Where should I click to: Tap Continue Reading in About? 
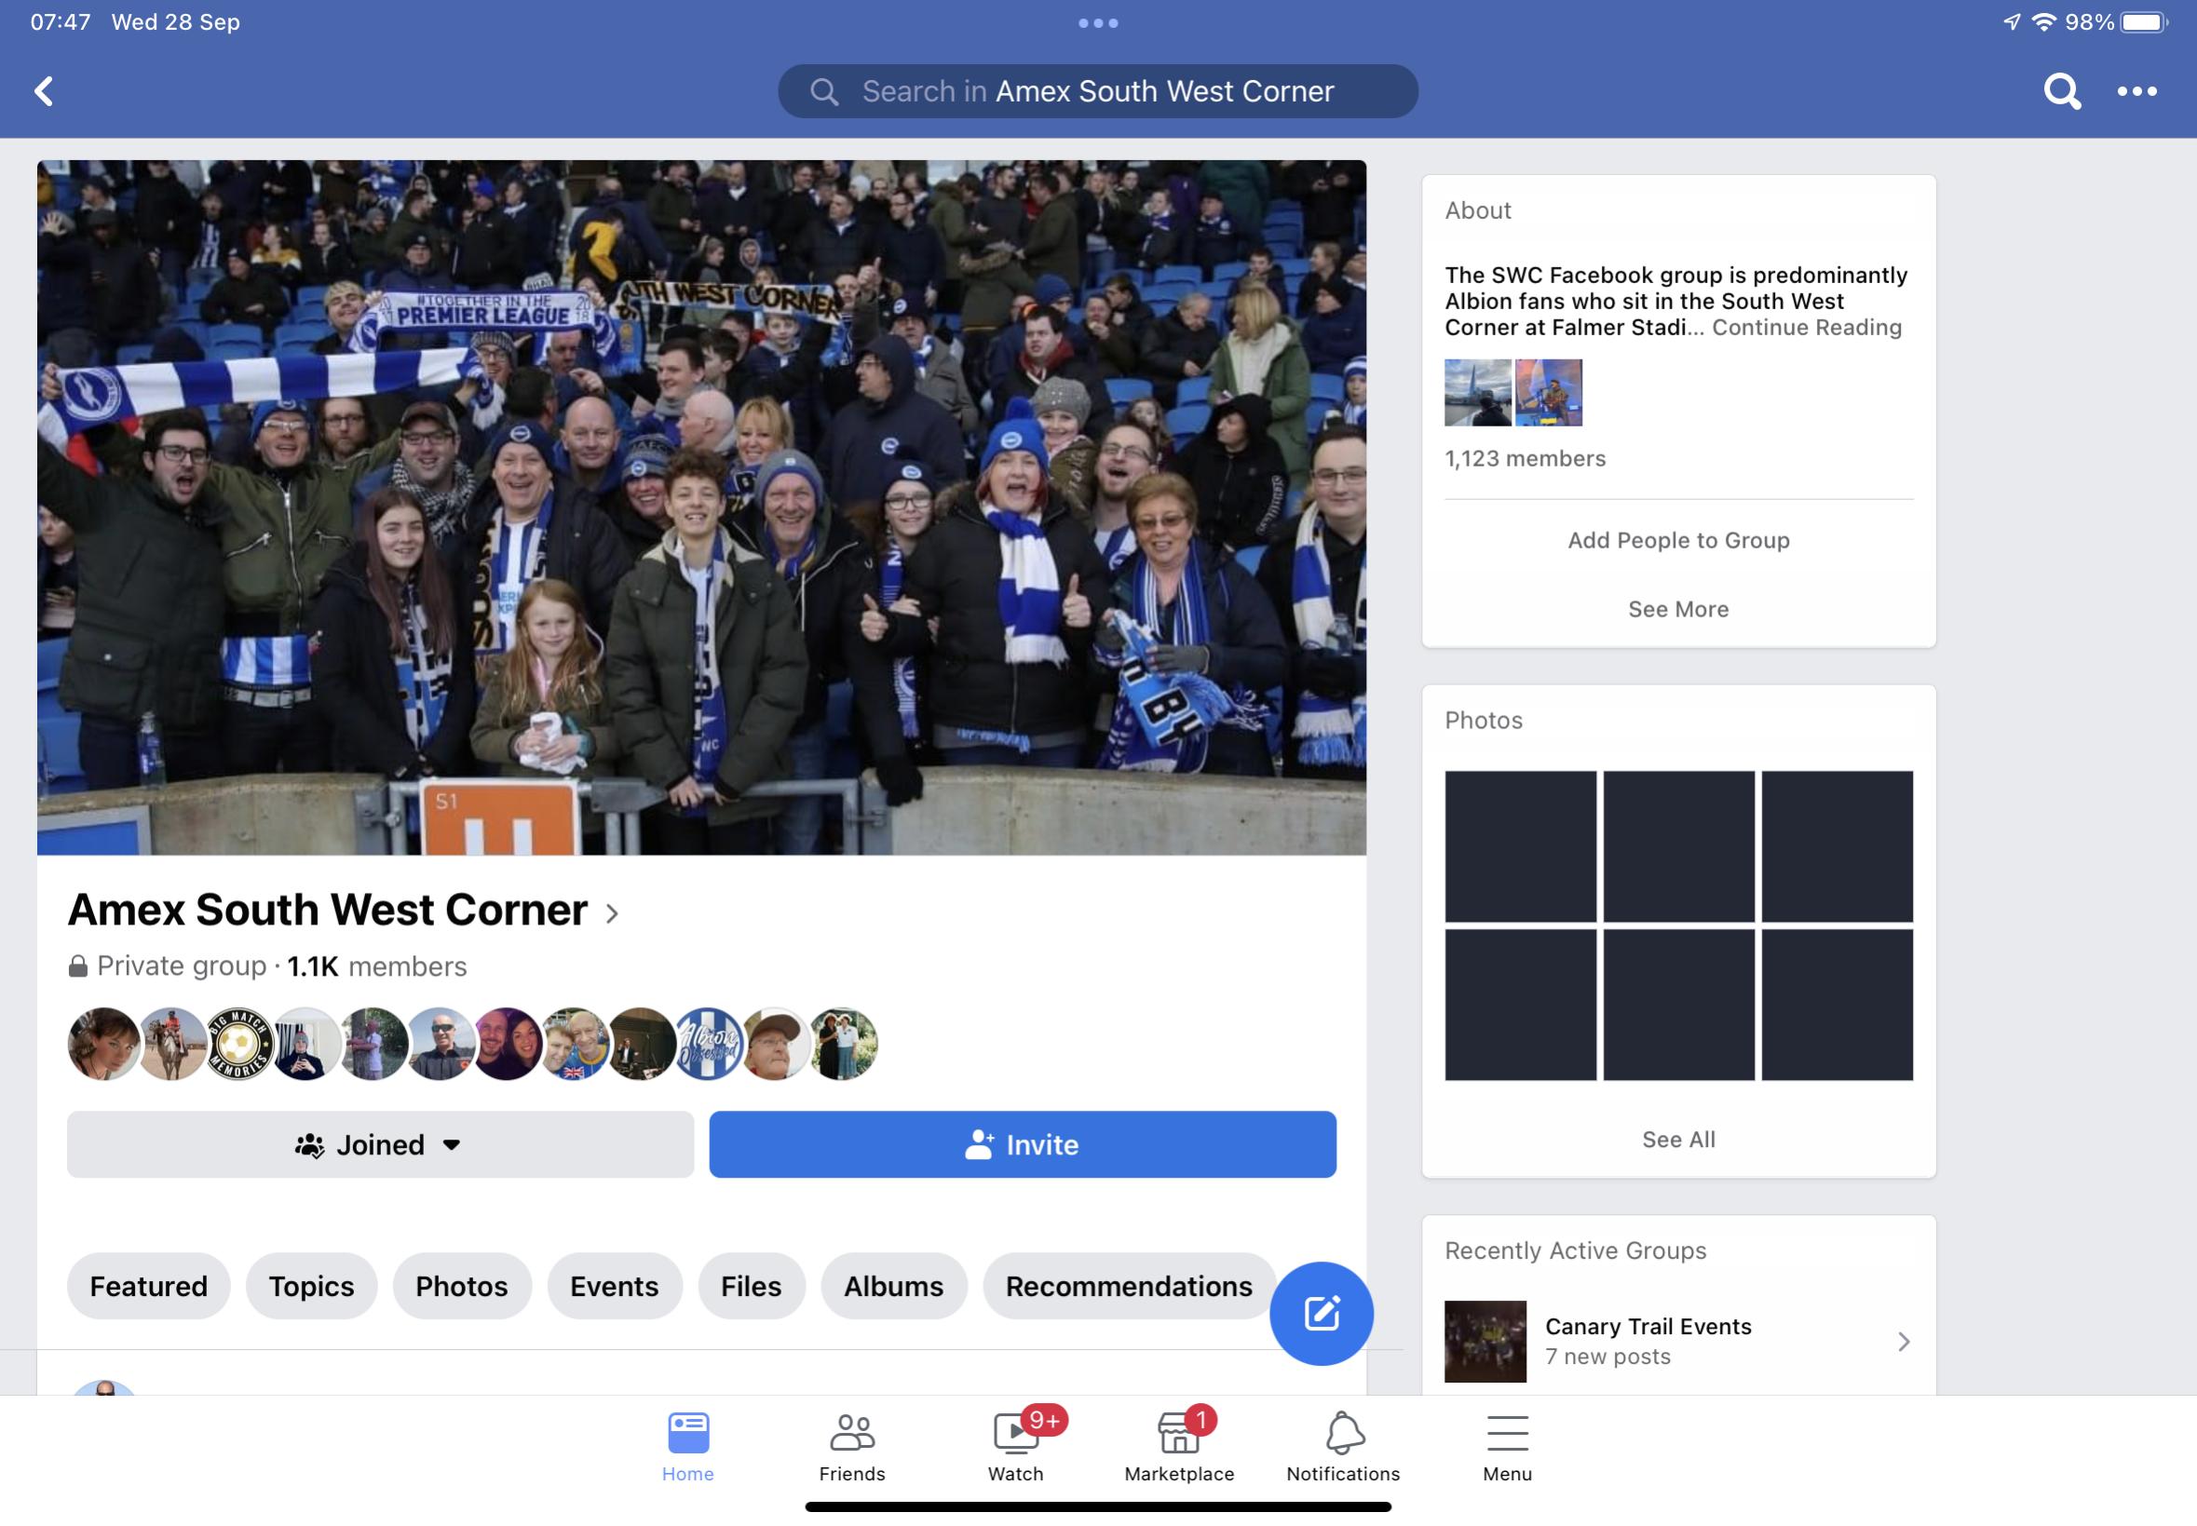(x=1806, y=327)
